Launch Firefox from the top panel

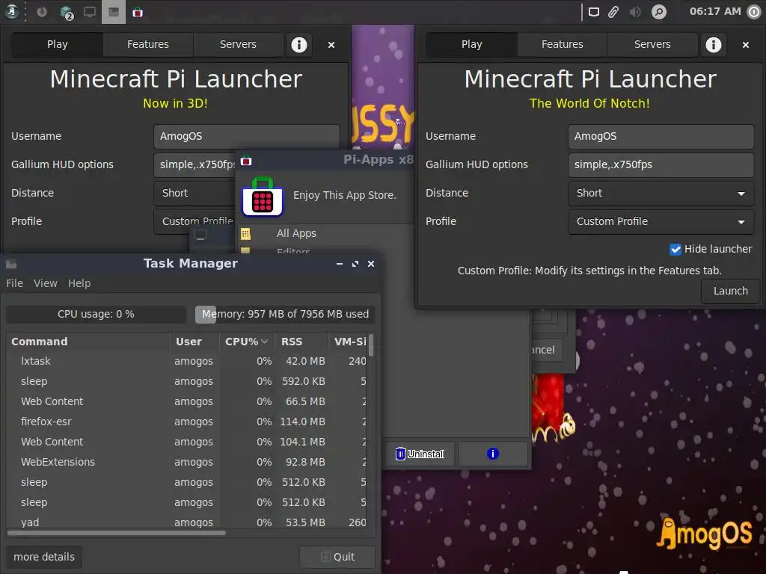(42, 12)
